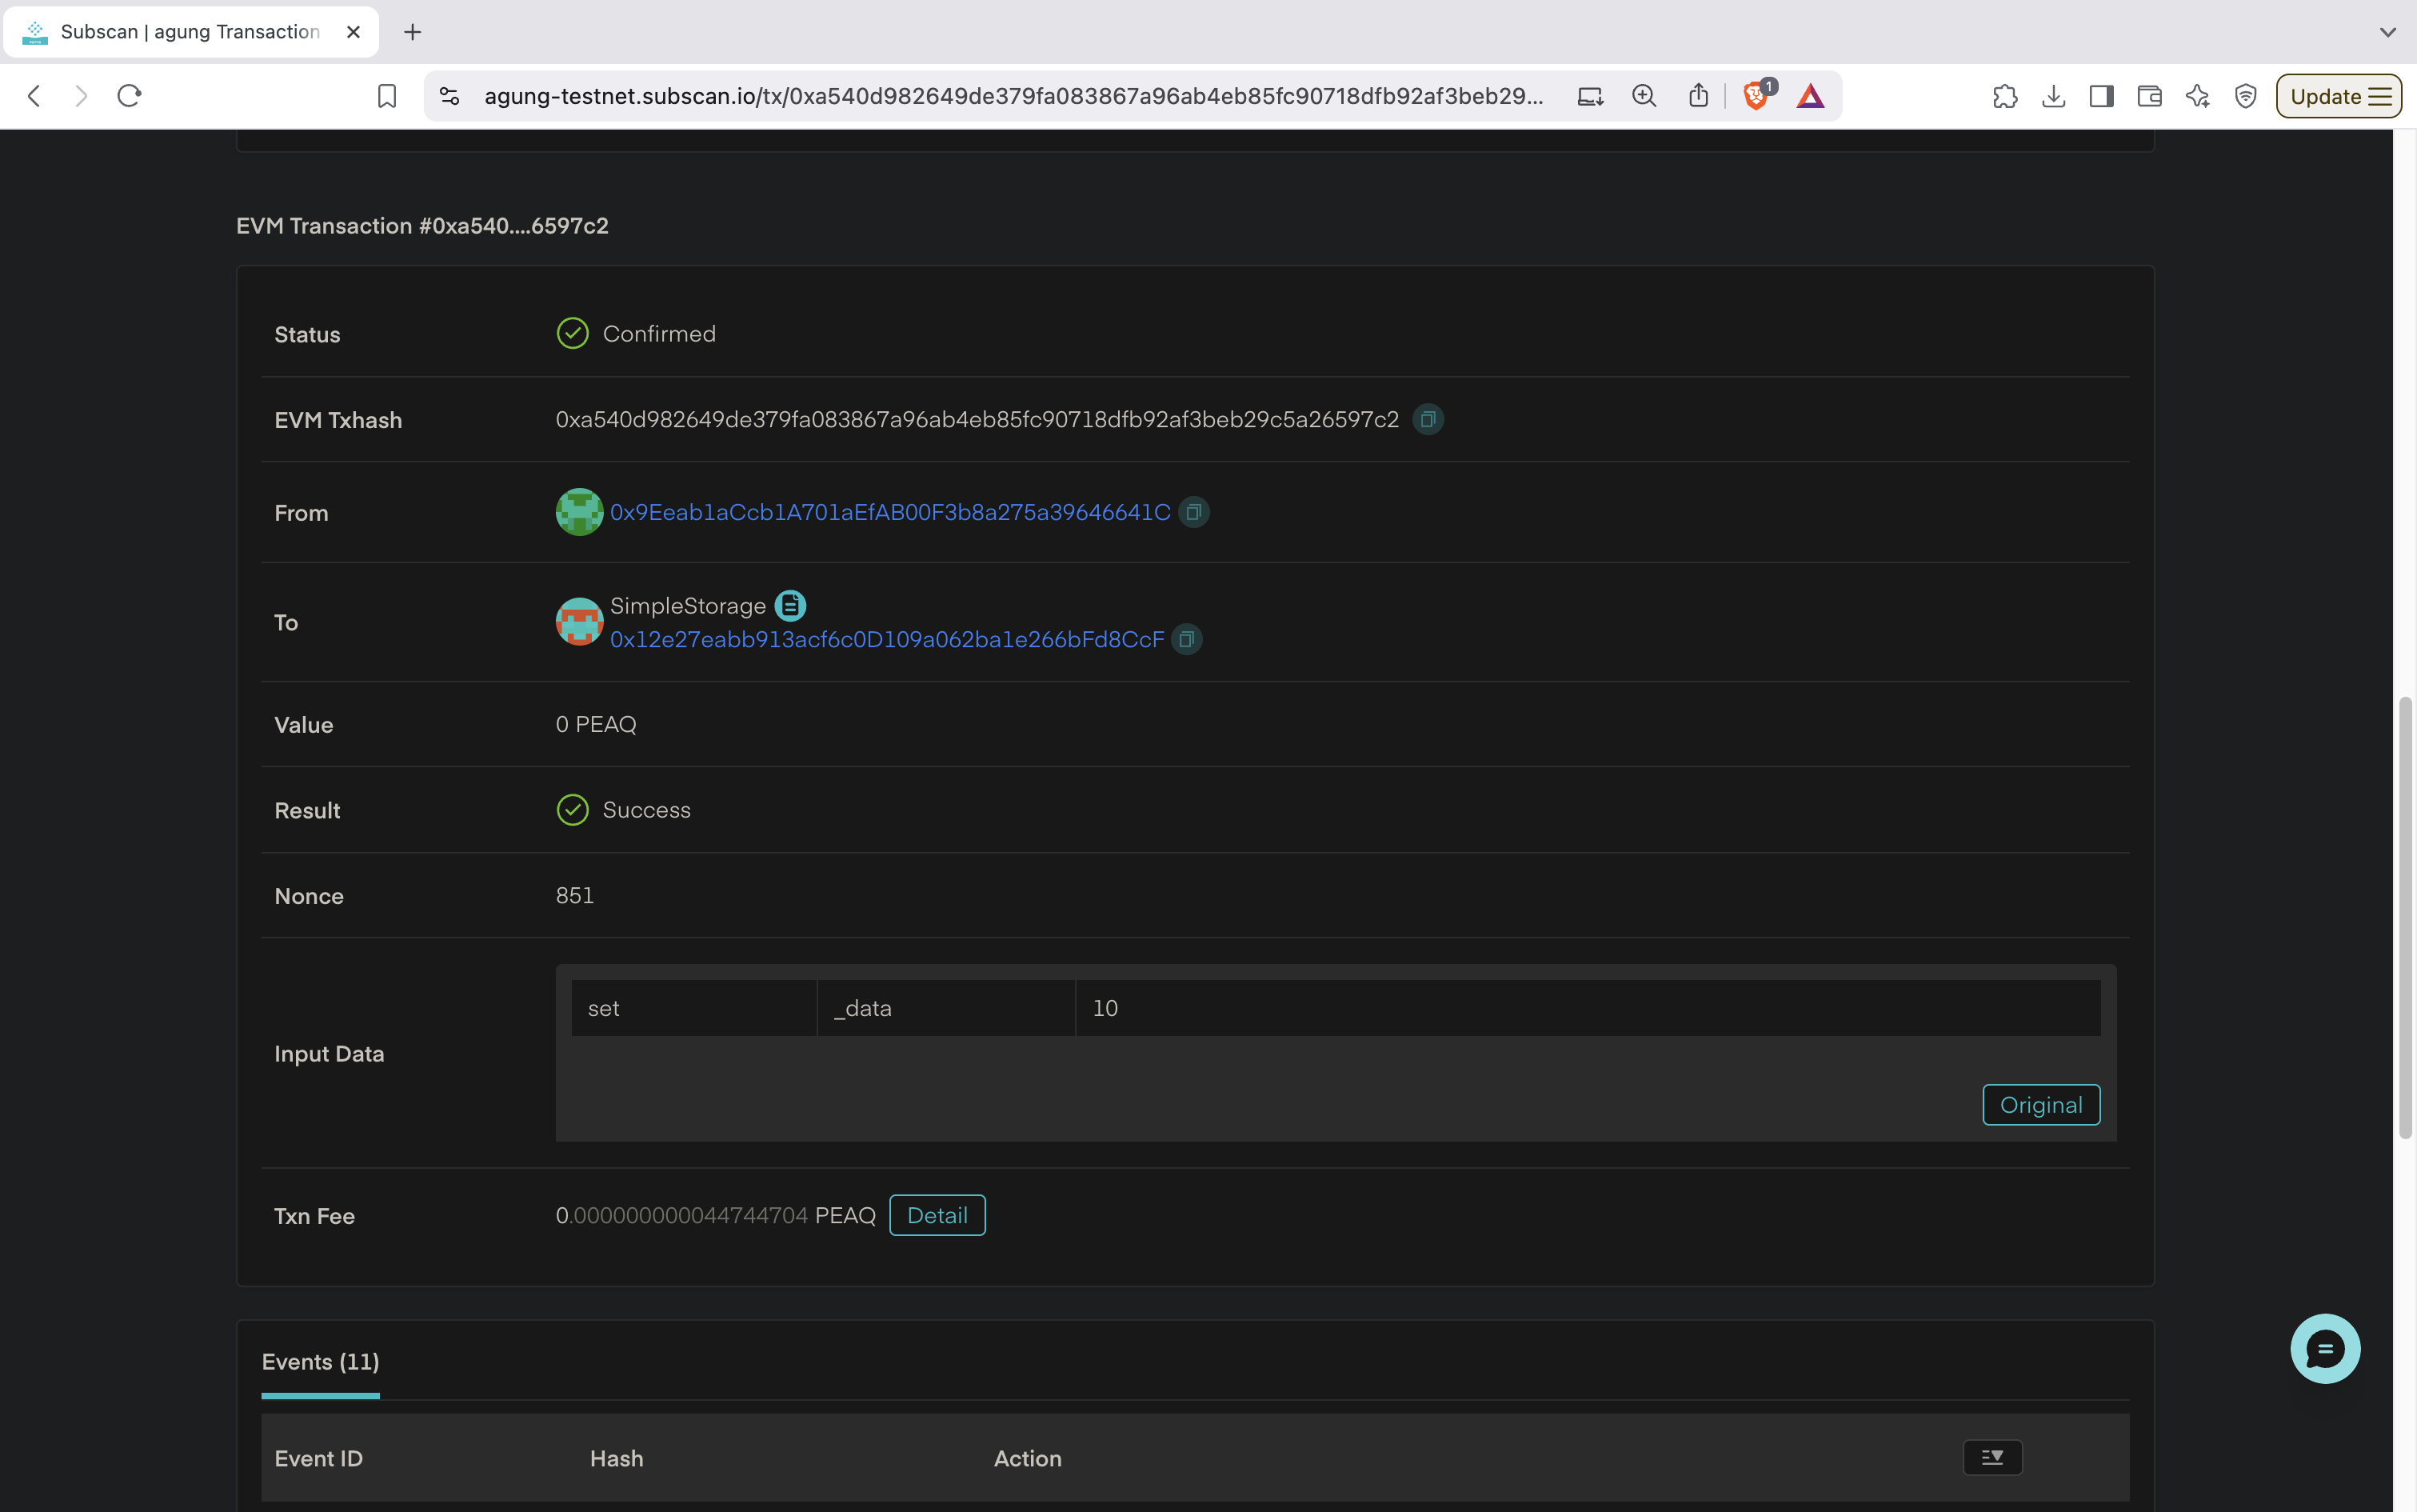Screen dimensions: 2417x1512
Task: Select the Events (11) tab
Action: coord(320,1362)
